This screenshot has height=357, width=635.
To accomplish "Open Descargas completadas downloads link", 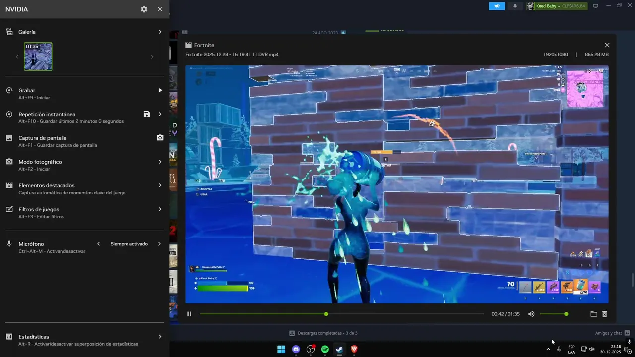I will 323,333.
